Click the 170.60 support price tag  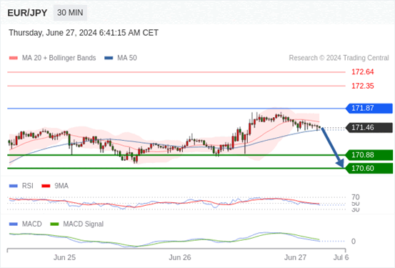pyautogui.click(x=369, y=168)
